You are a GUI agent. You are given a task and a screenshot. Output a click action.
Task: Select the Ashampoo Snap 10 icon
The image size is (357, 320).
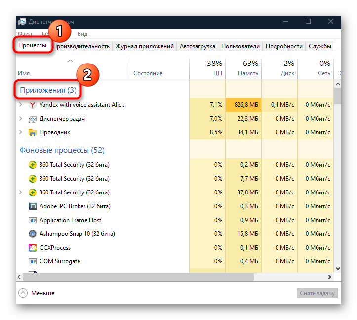pos(32,234)
